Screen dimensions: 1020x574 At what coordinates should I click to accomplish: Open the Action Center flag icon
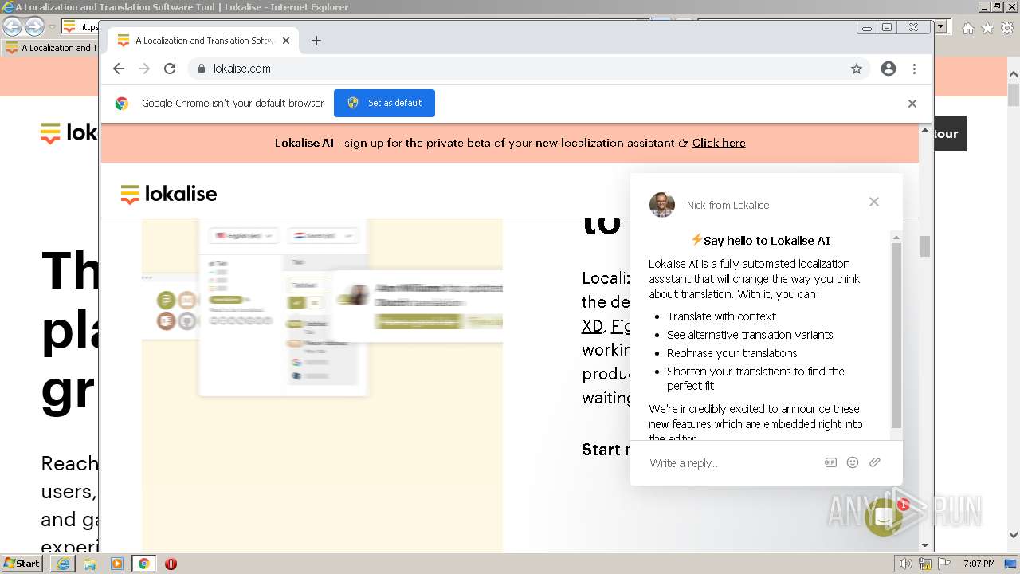tap(943, 564)
